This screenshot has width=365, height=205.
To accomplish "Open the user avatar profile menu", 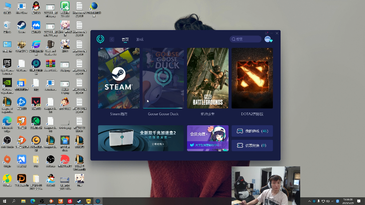I will (268, 39).
